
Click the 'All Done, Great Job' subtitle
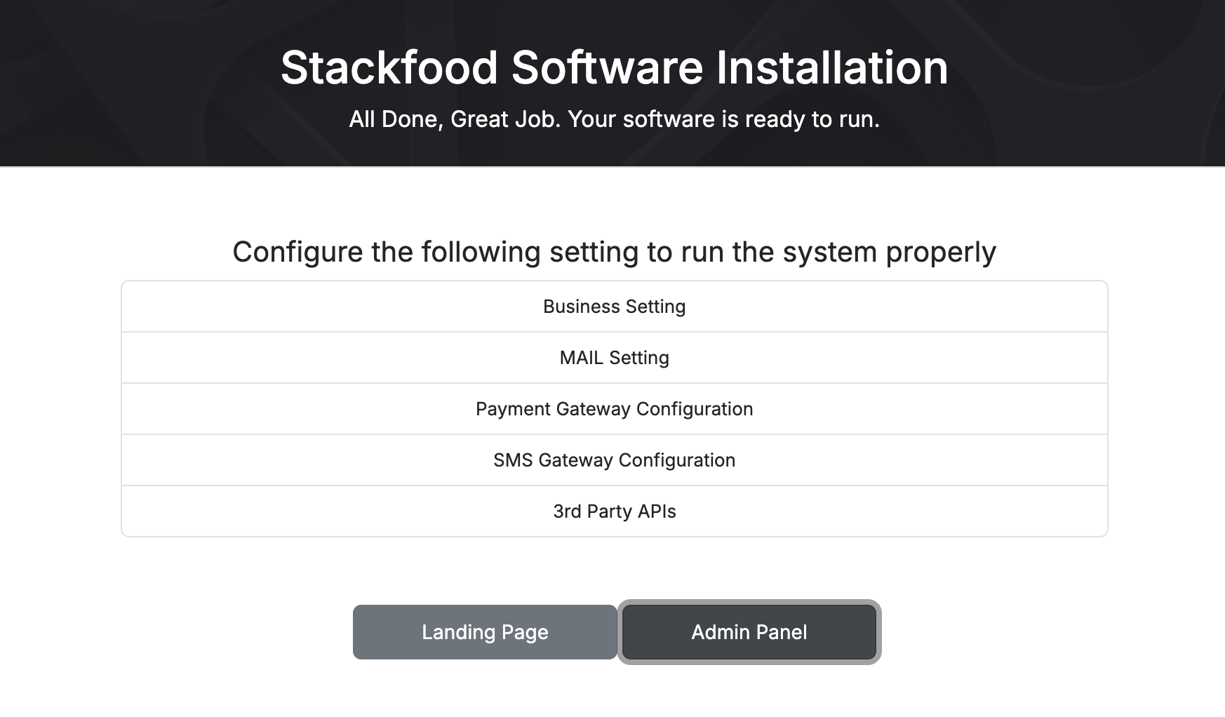point(615,119)
